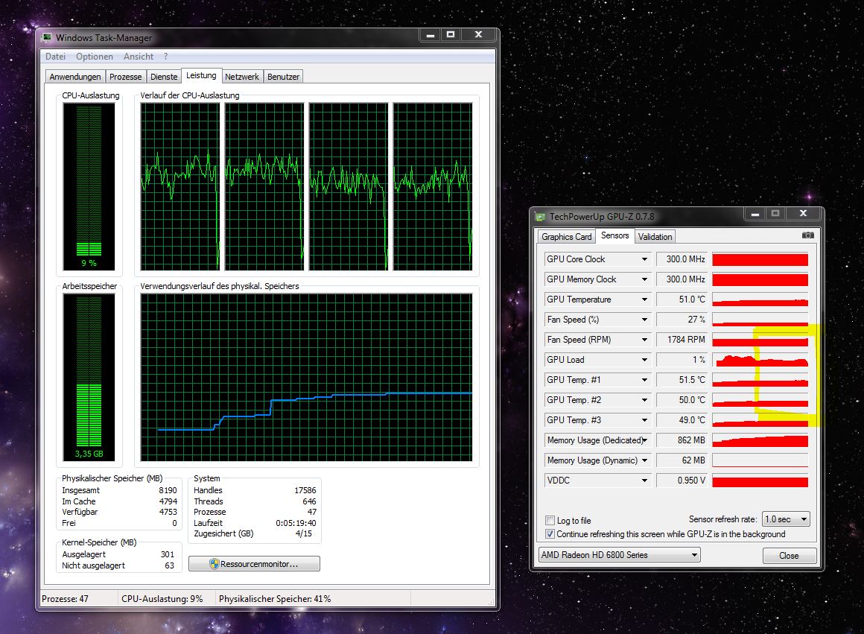Click the Task-Manager title bar icon
The height and width of the screenshot is (634, 864).
[47, 37]
